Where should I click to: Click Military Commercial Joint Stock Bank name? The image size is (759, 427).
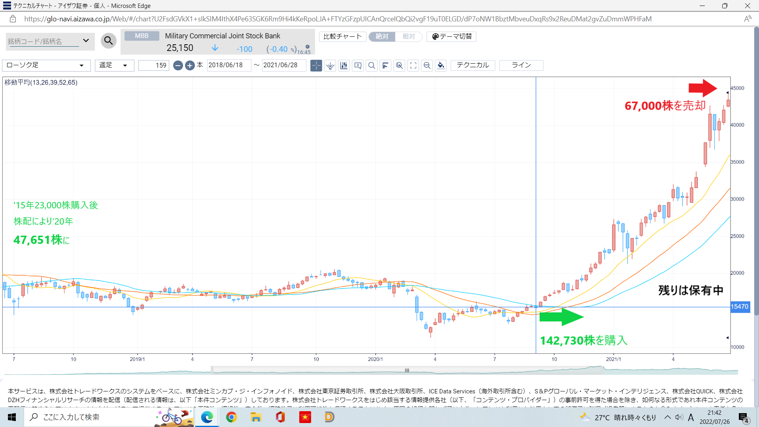[223, 36]
